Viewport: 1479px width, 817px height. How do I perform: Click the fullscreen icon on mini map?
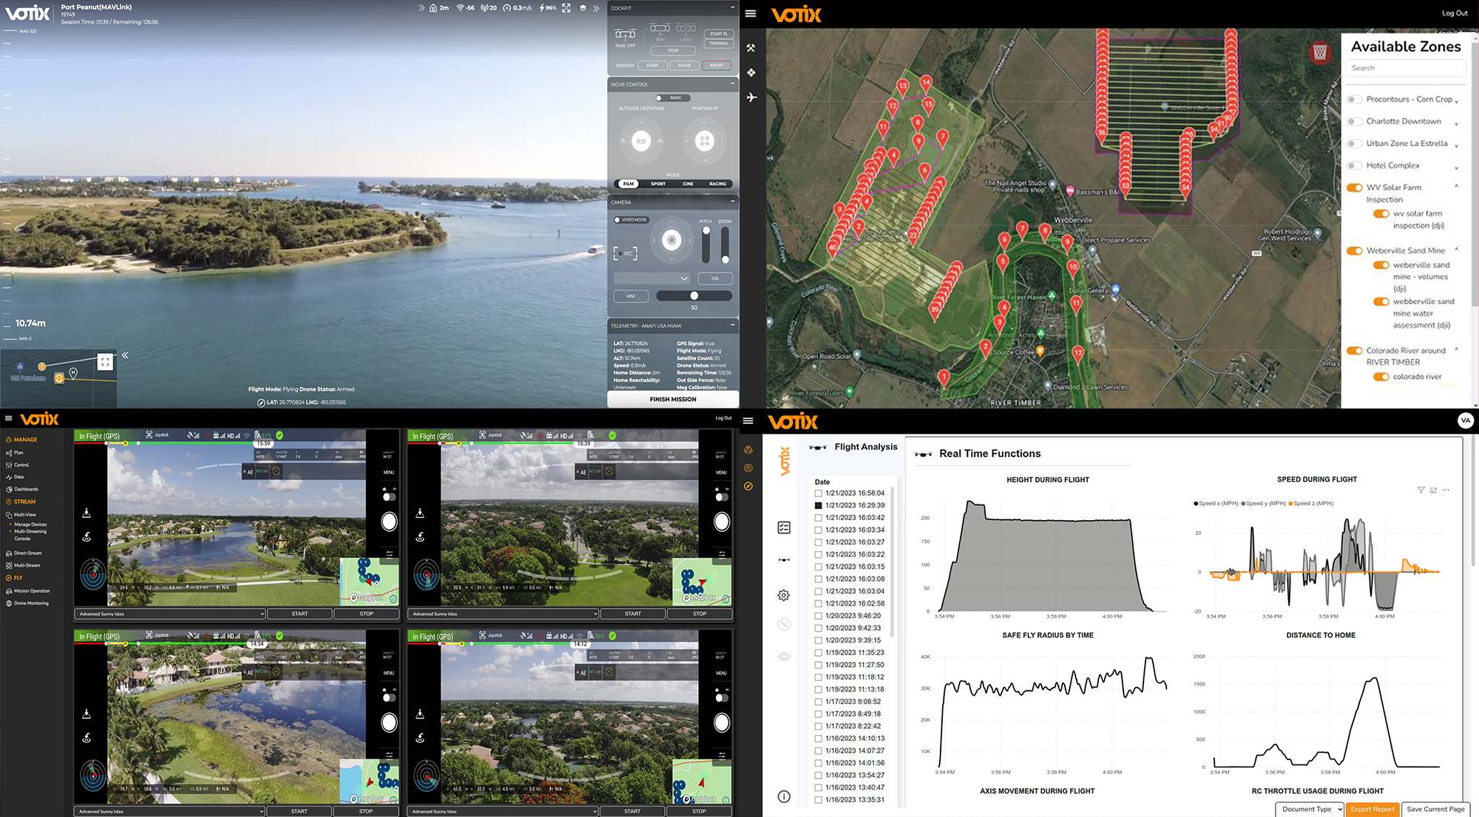pos(105,362)
